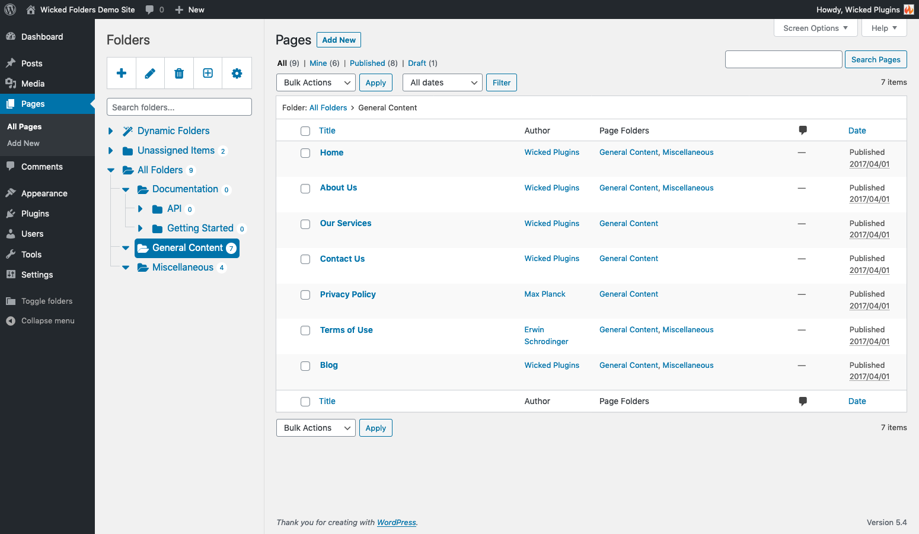Open folder settings gear icon
Viewport: 919px width, 534px height.
click(x=237, y=73)
